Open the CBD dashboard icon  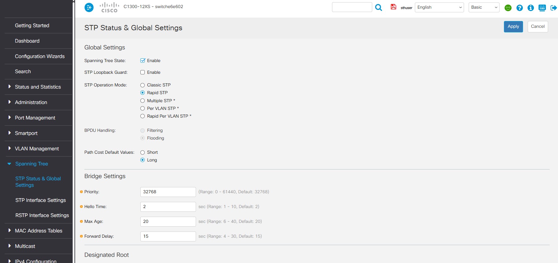point(542,8)
